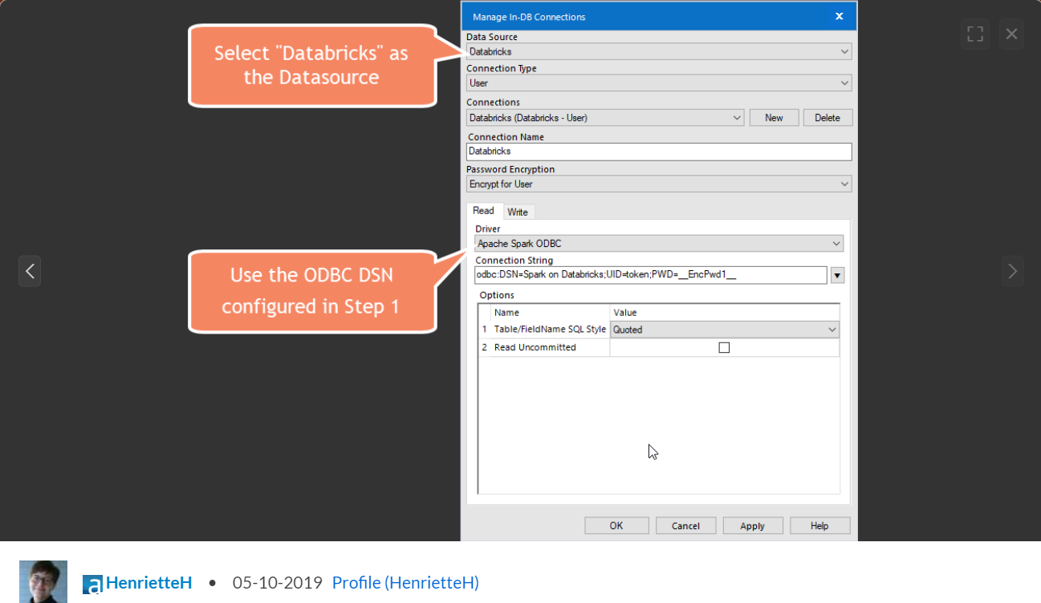This screenshot has height=603, width=1041.
Task: Go to the next image with right arrow
Action: pos(1012,271)
